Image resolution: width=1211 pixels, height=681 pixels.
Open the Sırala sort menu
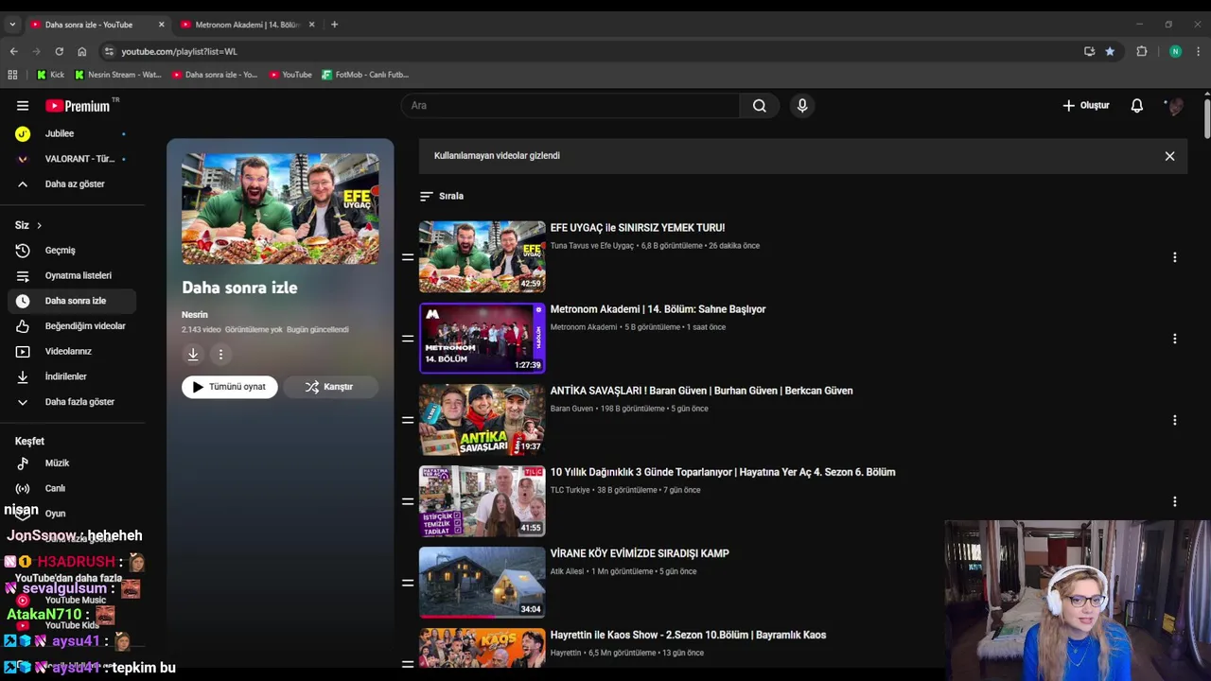pos(442,196)
